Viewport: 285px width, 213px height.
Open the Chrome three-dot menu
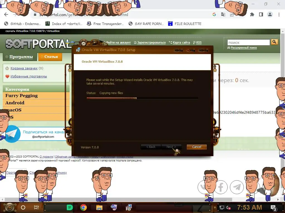(279, 14)
